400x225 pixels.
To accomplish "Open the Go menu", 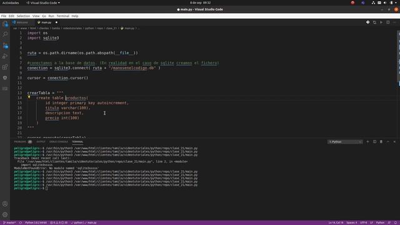I will (x=44, y=16).
